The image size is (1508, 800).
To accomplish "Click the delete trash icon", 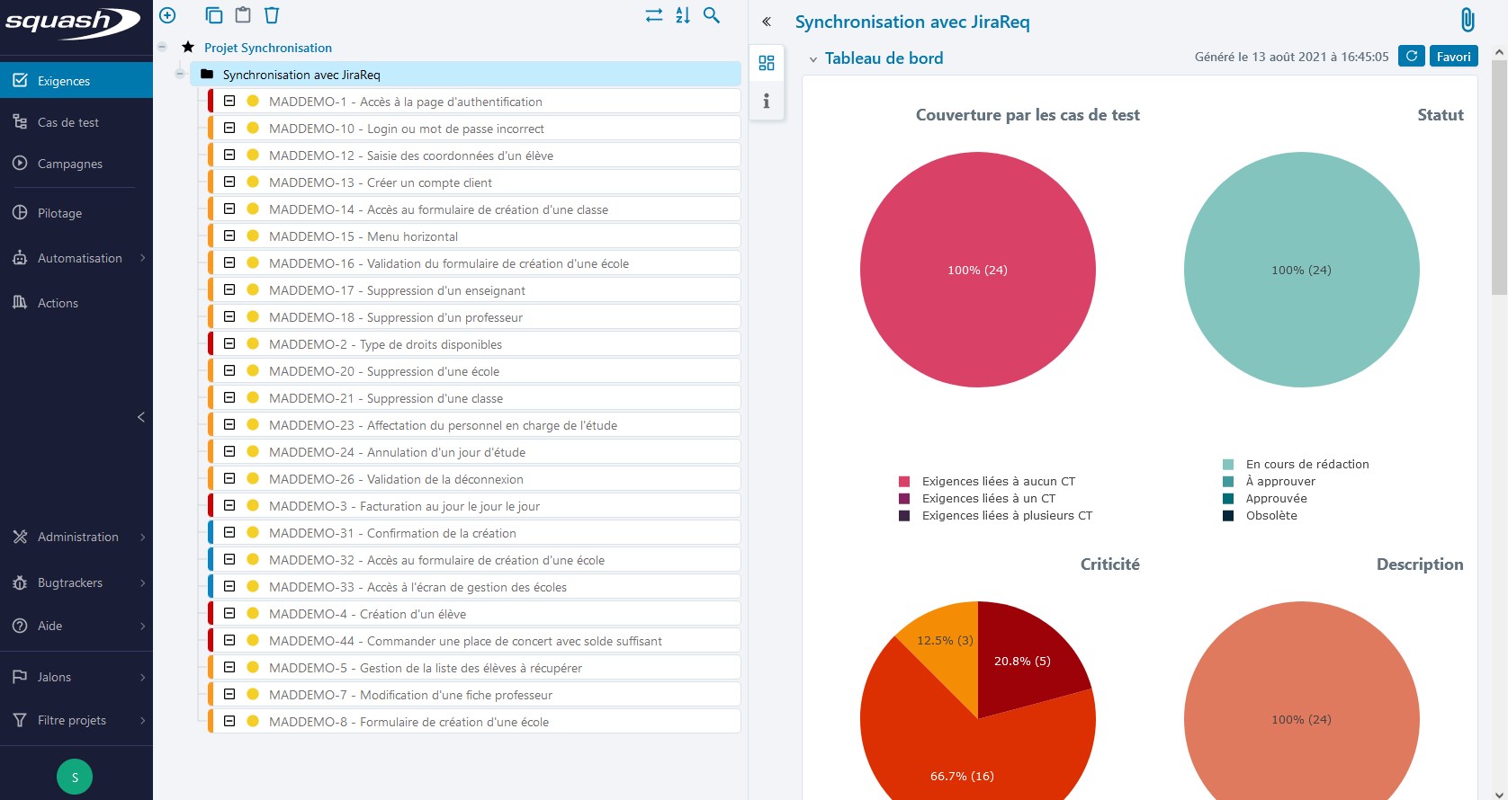I will coord(272,15).
